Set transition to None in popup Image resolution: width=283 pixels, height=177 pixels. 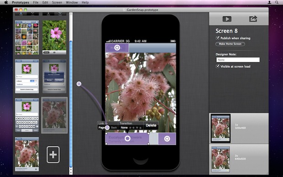point(124,128)
